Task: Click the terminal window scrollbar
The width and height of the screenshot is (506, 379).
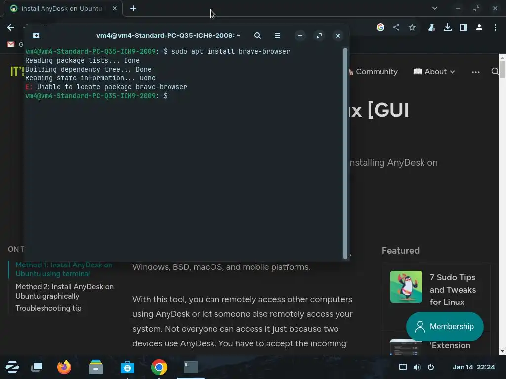Action: 345,153
